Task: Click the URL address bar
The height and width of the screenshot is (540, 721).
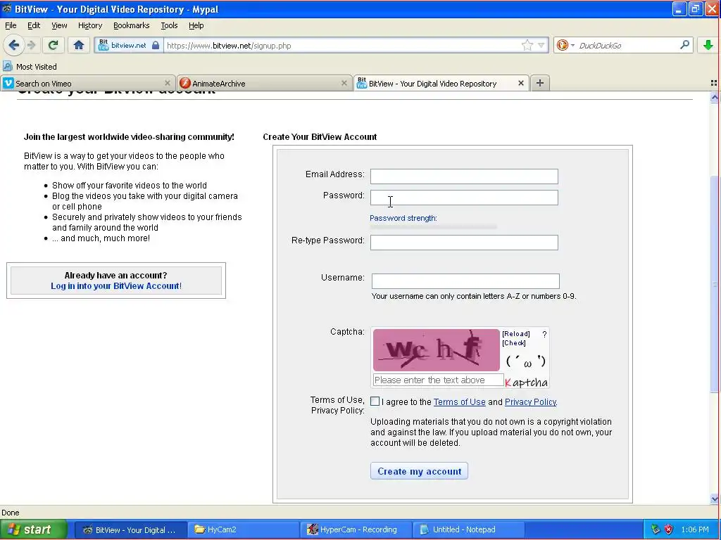Action: tap(343, 46)
